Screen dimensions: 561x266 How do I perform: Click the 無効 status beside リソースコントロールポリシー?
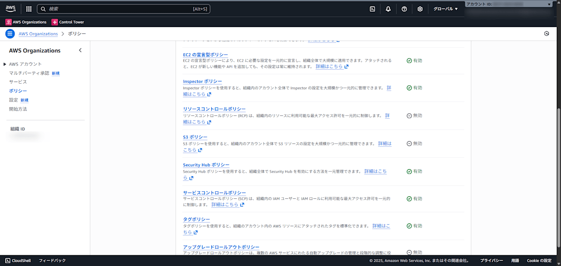pos(414,115)
